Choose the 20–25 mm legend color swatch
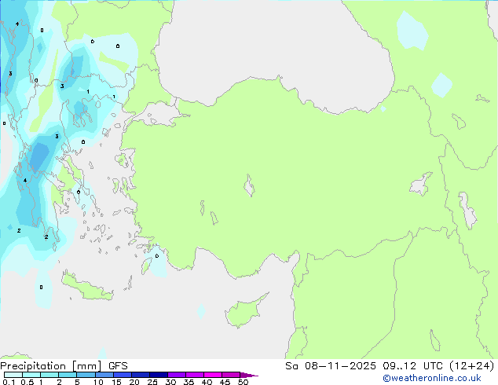Screen dimensions: 498x385 click(x=141, y=375)
